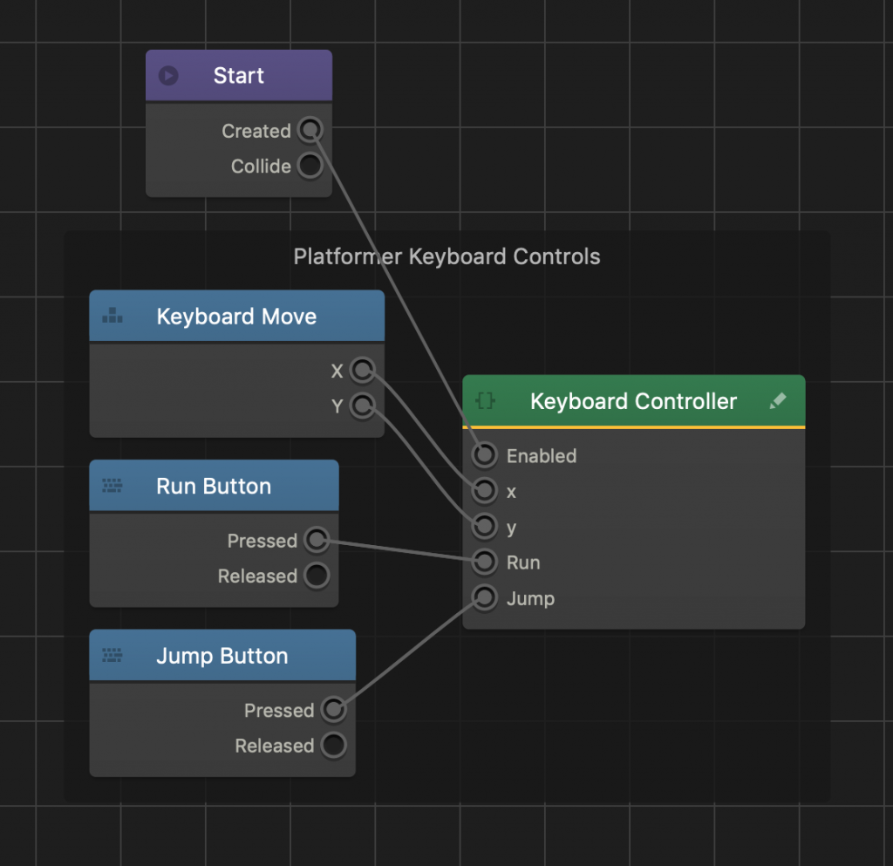
Task: Click the Pressed port on Run Button
Action: [317, 540]
